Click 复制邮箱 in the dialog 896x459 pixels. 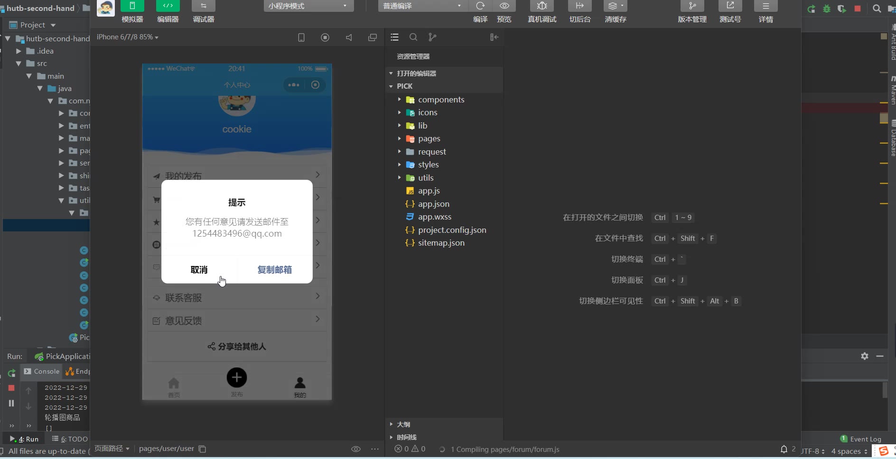274,270
